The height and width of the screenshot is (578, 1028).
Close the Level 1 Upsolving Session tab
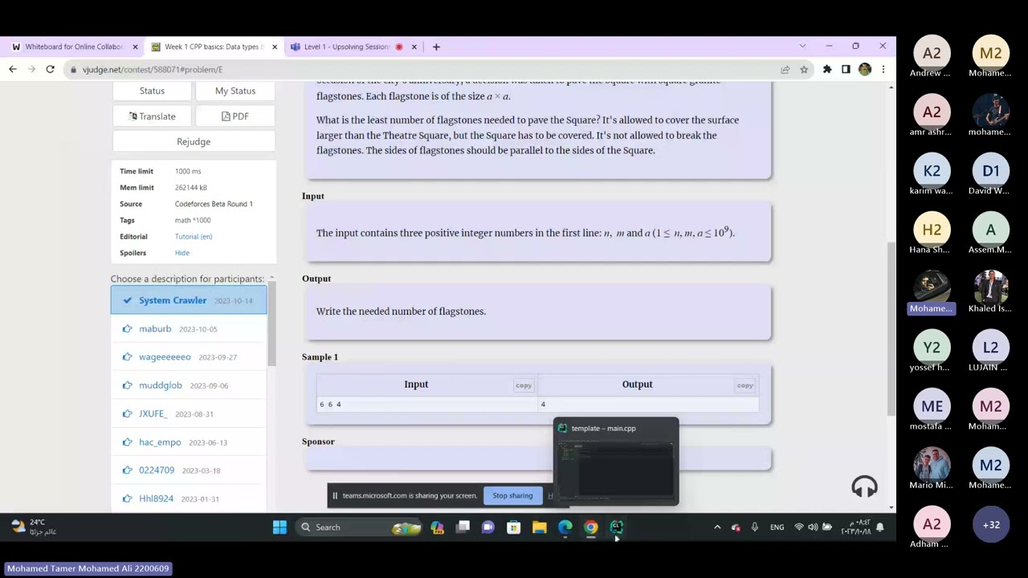coord(414,47)
